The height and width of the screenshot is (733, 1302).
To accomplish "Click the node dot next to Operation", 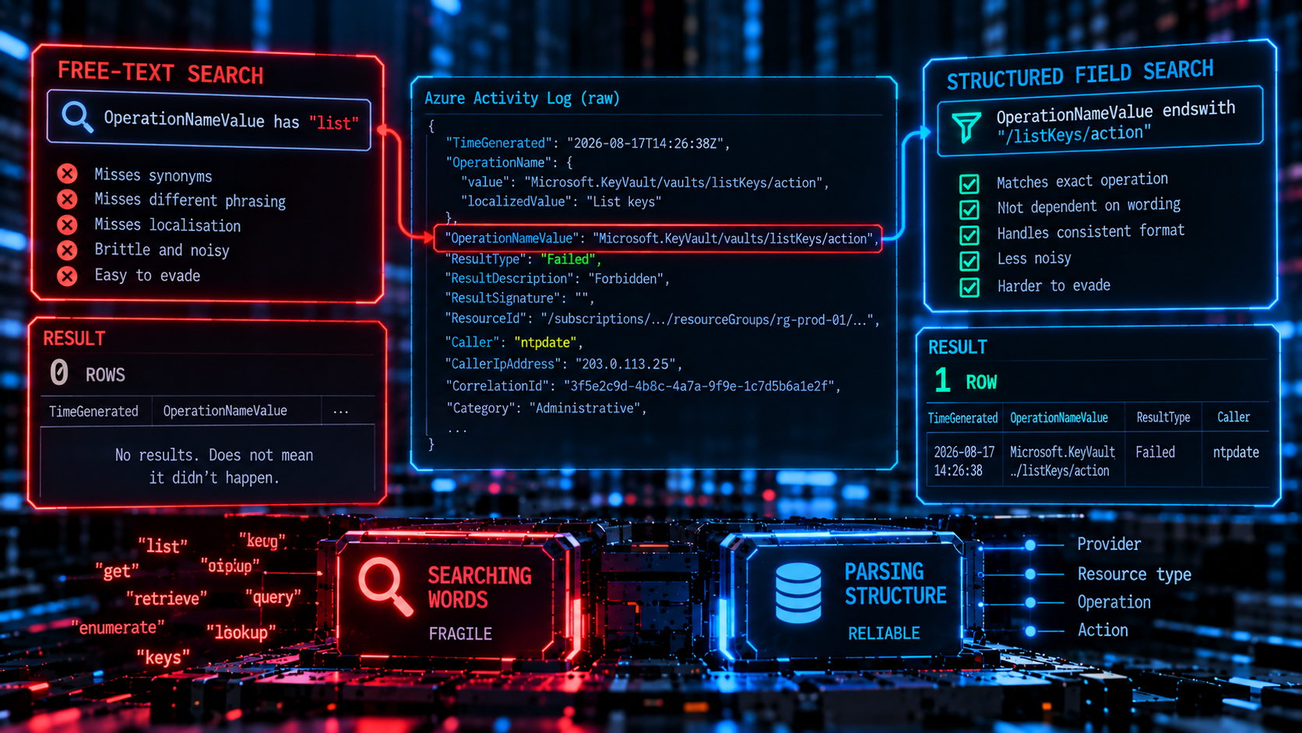I will point(1030,603).
